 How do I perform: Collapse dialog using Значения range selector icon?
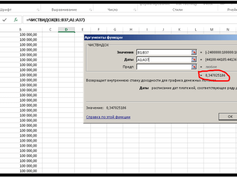(194, 52)
